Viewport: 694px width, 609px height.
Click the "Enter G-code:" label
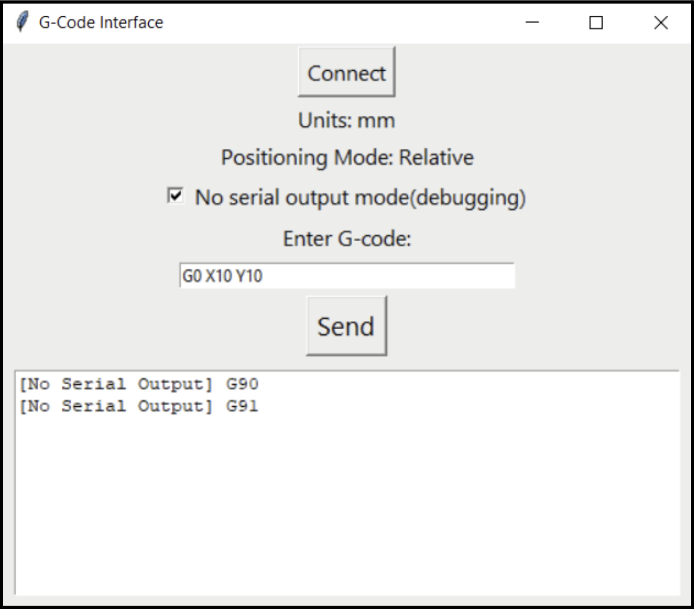pyautogui.click(x=347, y=239)
